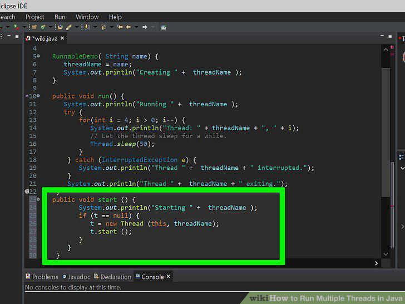Open dropdown left of external tools icon
The image size is (405, 304).
pos(8,27)
